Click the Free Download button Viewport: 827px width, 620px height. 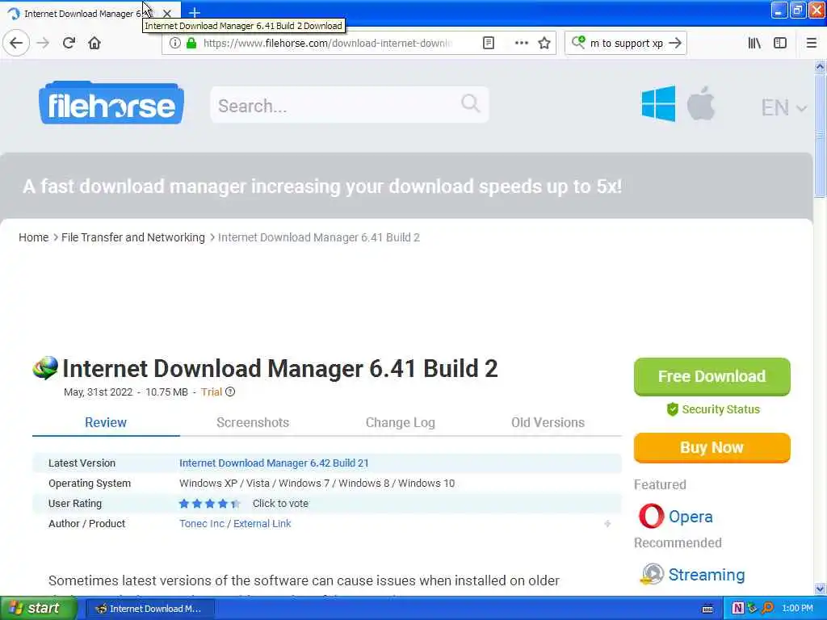pos(712,376)
